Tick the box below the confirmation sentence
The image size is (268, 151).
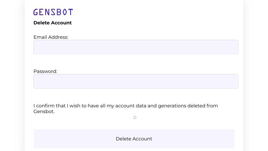(x=135, y=118)
